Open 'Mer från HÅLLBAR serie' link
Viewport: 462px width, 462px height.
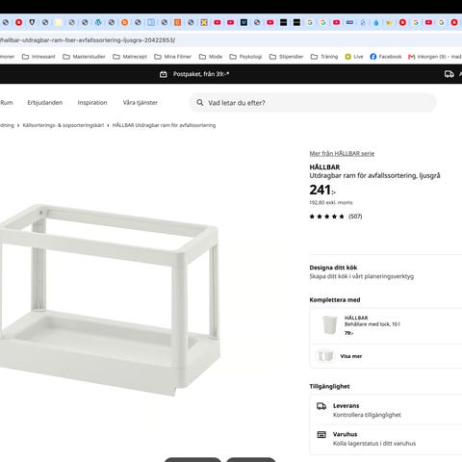[x=342, y=153]
